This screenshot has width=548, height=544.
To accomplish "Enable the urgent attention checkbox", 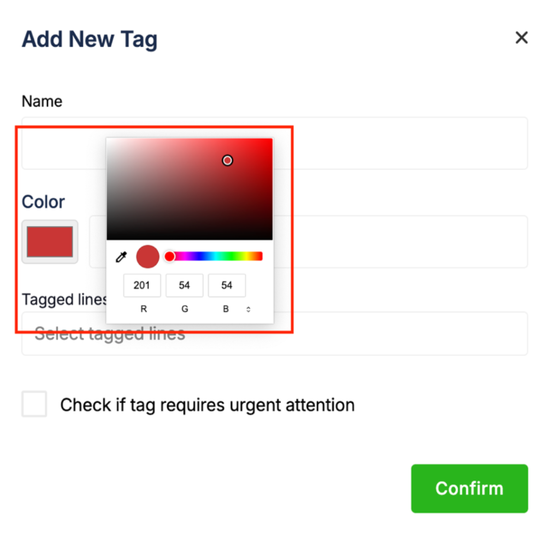I will (34, 404).
